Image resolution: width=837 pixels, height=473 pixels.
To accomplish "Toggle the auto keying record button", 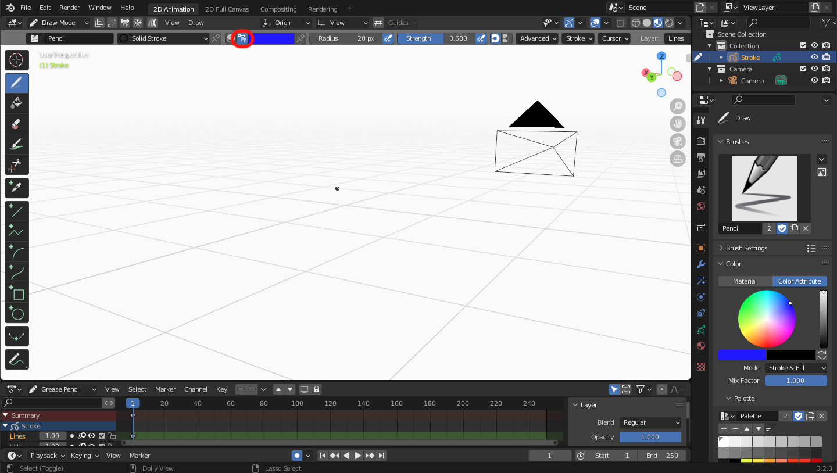I will click(x=297, y=456).
